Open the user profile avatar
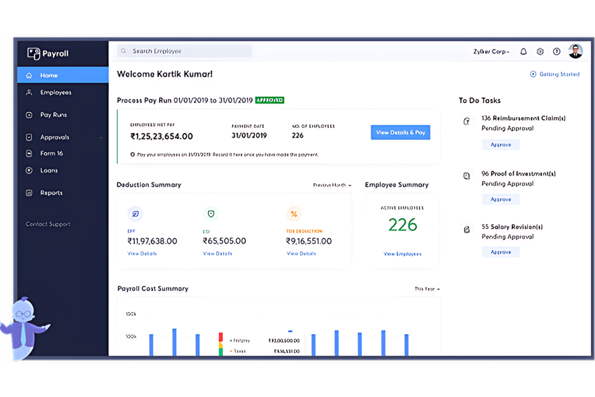This screenshot has height=397, width=595. pos(575,51)
